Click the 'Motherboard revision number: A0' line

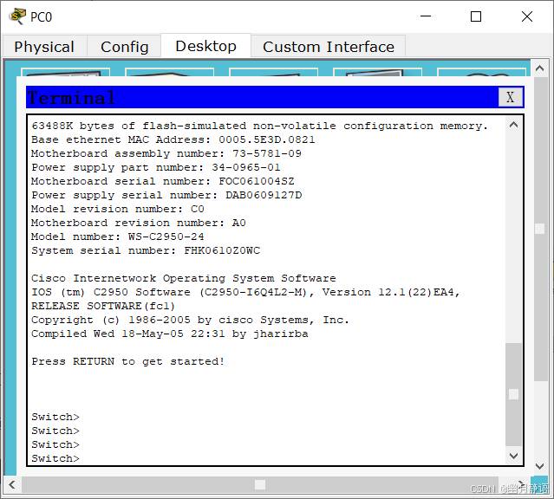tap(139, 223)
